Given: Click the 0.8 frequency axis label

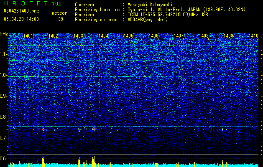Looking at the screenshot, I should [4, 117].
